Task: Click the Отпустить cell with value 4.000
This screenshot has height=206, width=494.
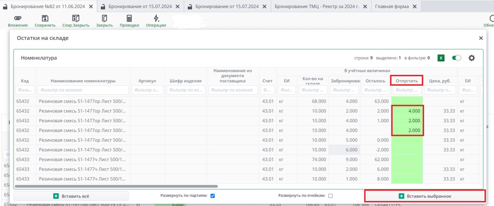Action: pos(407,111)
